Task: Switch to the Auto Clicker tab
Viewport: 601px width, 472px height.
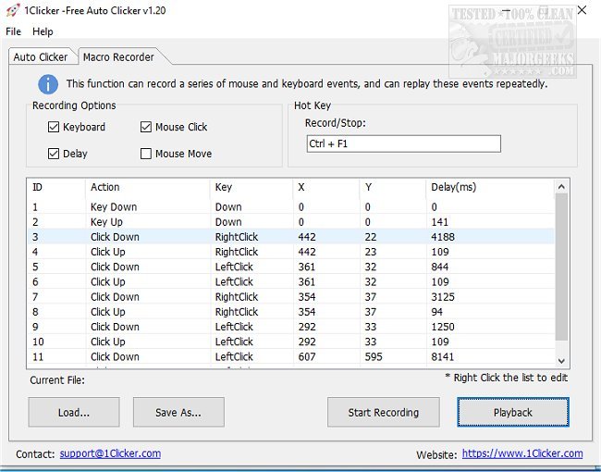Action: [x=40, y=57]
